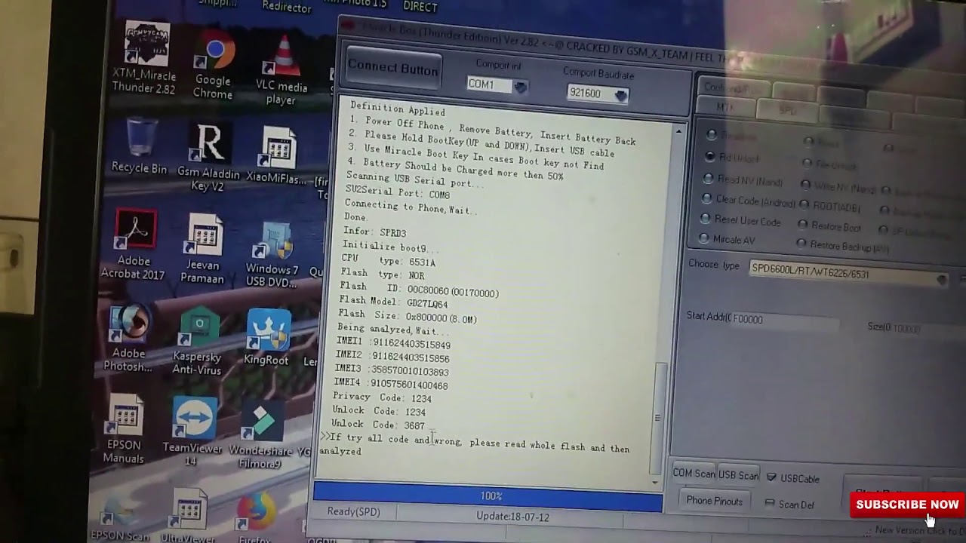Click the log line Privacy Code: 1234
The image size is (966, 543).
pos(383,397)
